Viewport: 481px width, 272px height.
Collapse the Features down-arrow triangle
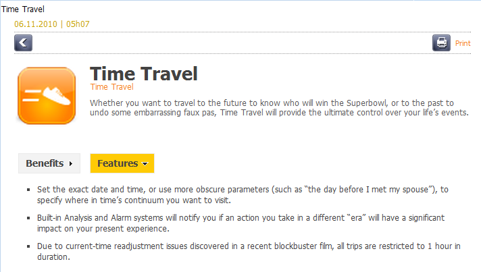(x=145, y=164)
